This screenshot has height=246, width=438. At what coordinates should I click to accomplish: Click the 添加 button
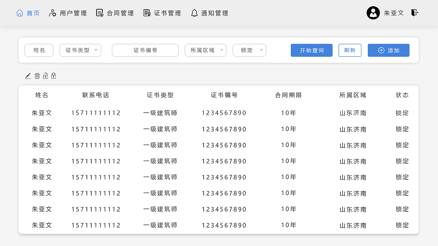[x=388, y=50]
